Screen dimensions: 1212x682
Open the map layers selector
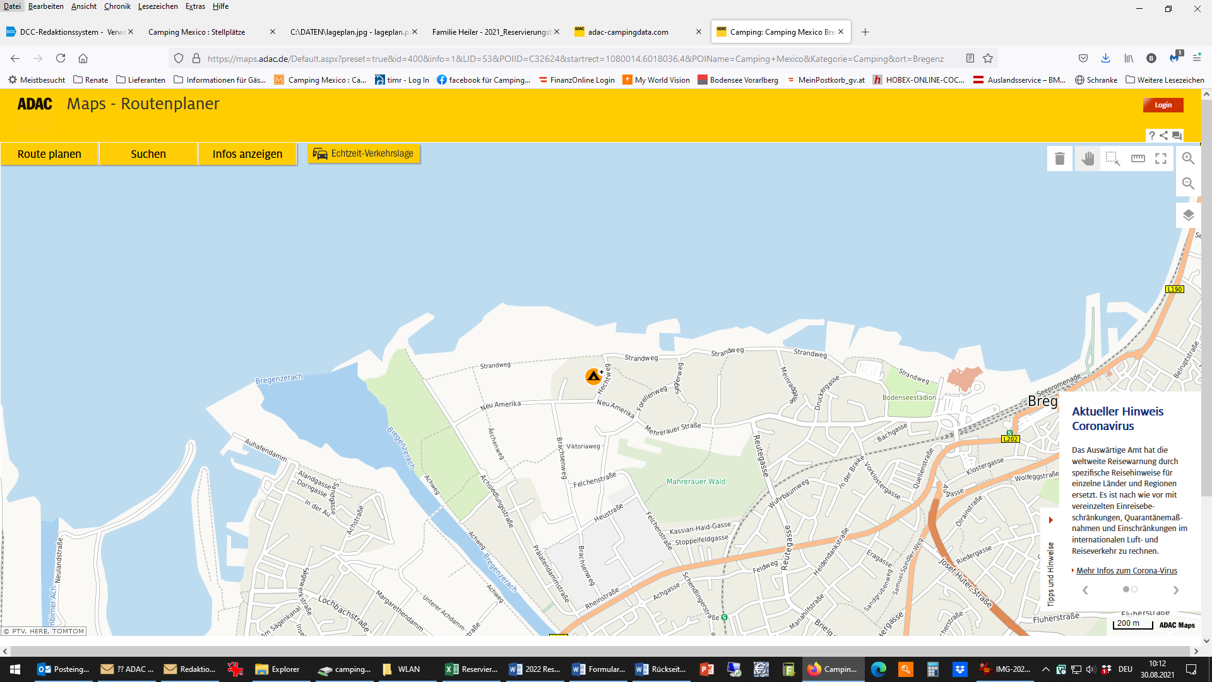pos(1188,215)
